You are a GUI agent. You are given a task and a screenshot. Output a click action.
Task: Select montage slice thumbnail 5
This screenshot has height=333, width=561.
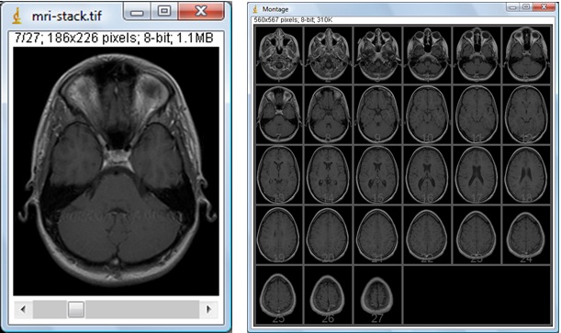point(477,55)
